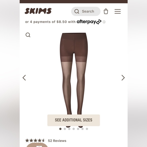Select the last carousel dot

click(87, 129)
